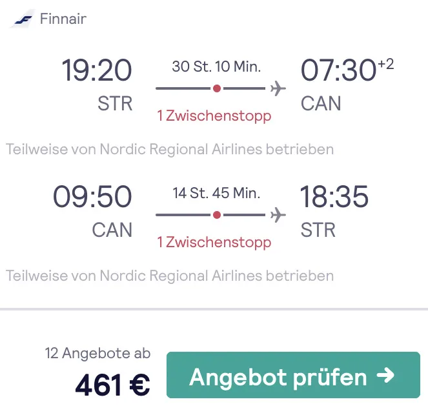The height and width of the screenshot is (415, 428).
Task: Click the 18:35 return arrival time
Action: click(334, 197)
